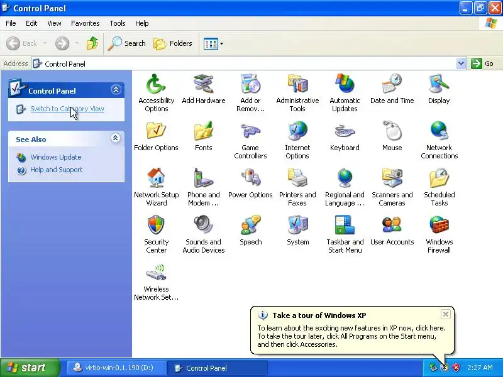Click the Forward arrow toolbar button
The width and height of the screenshot is (503, 377).
pos(62,43)
